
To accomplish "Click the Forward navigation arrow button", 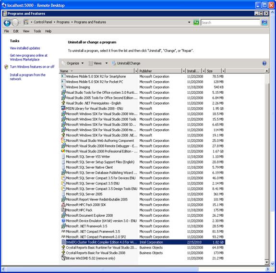I will click(15, 23).
